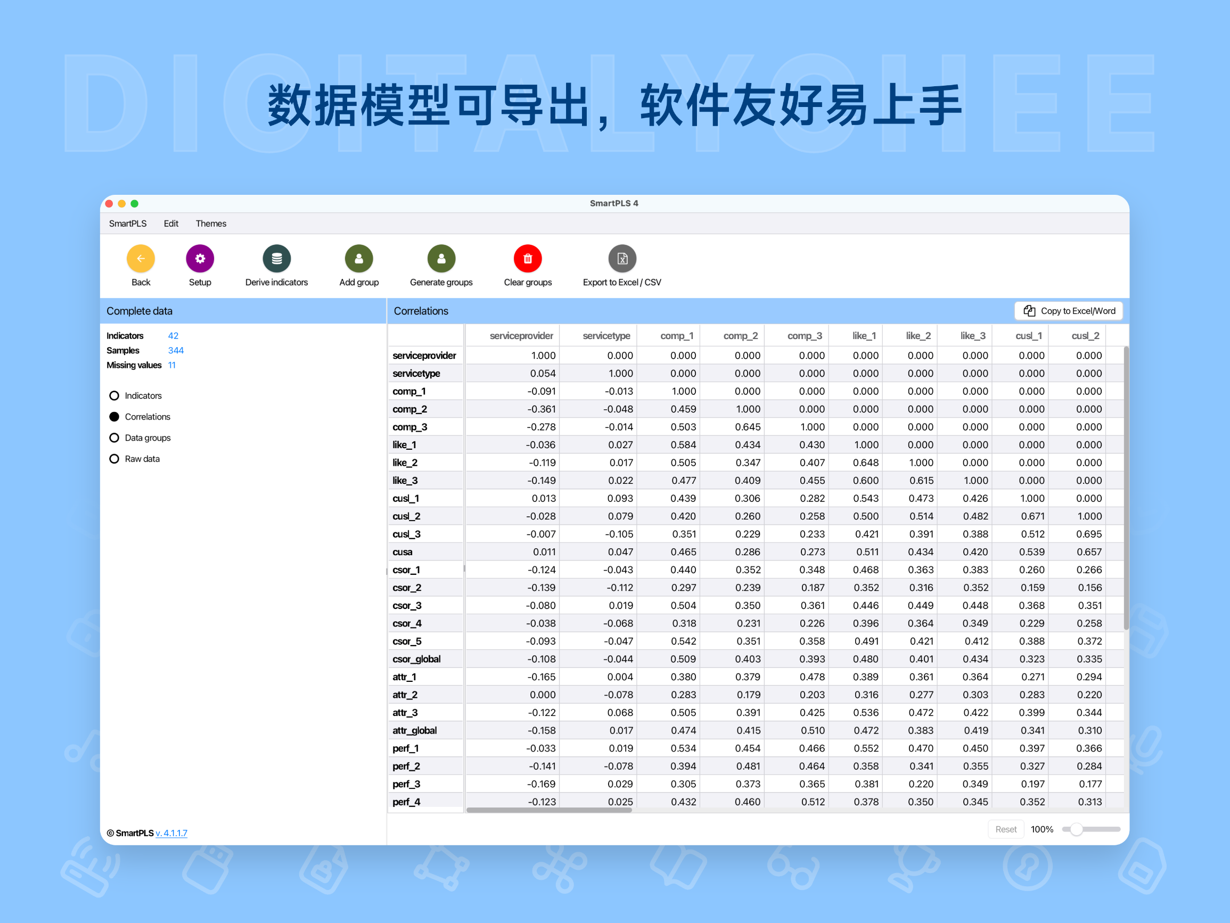Open the Edit menu
This screenshot has height=923, width=1230.
tap(171, 223)
